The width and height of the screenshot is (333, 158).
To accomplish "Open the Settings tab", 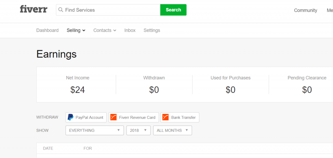I will (x=152, y=30).
